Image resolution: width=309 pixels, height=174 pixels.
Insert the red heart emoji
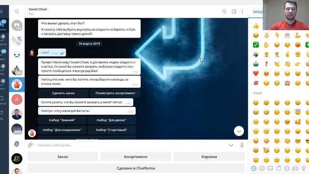click(x=256, y=73)
